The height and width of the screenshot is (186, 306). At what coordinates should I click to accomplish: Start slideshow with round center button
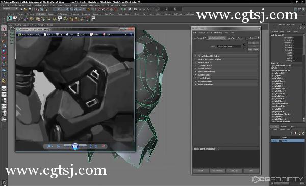(x=75, y=146)
